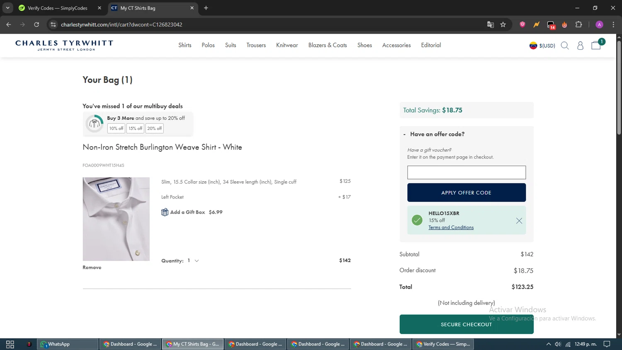
Task: Click the orange lightning extension icon
Action: click(537, 24)
